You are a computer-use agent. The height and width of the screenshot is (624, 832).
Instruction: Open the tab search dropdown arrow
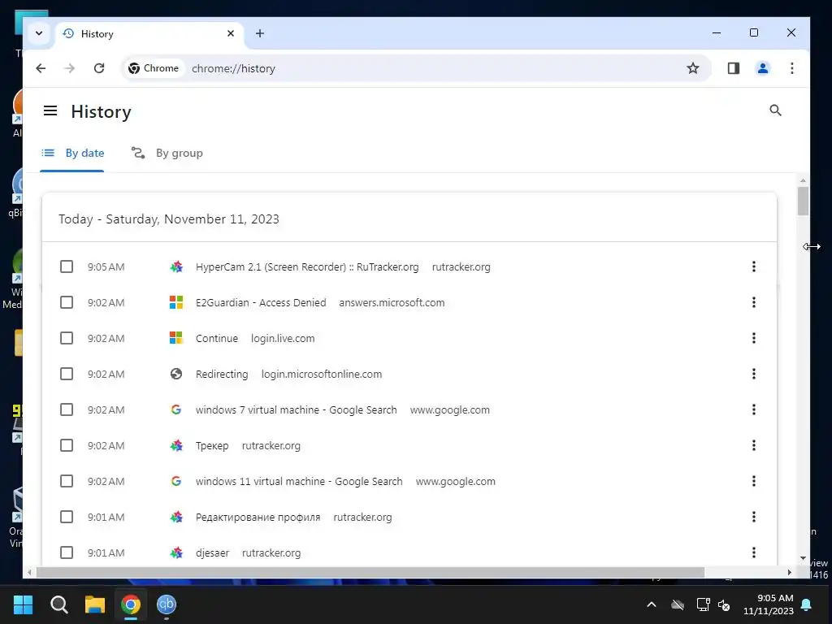pyautogui.click(x=39, y=32)
